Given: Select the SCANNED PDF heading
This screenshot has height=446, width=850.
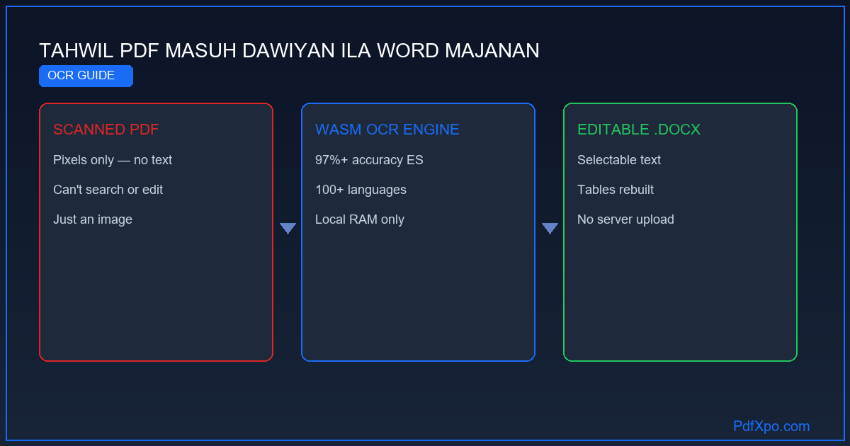Looking at the screenshot, I should tap(106, 130).
